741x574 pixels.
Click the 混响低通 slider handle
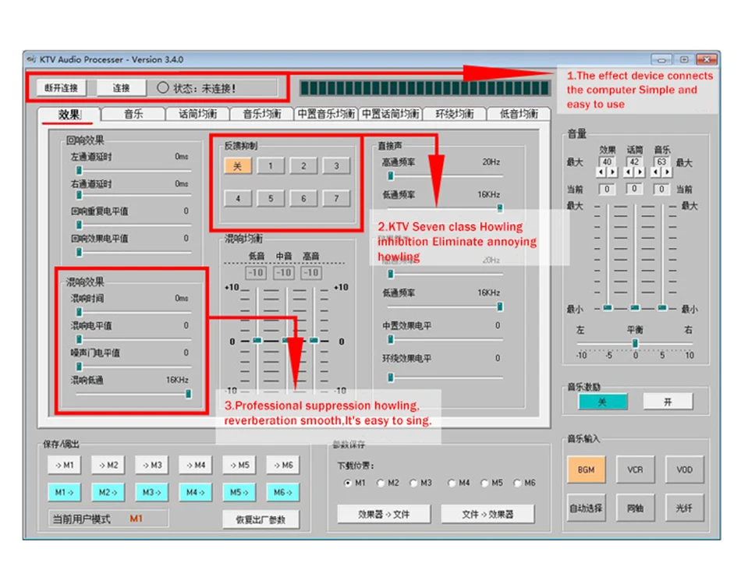coord(188,394)
